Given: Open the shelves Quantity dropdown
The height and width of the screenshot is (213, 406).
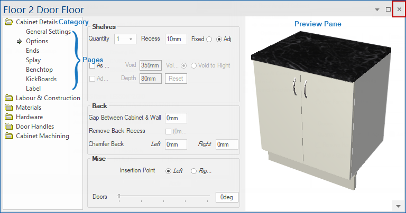Looking at the screenshot, I should click(x=131, y=39).
